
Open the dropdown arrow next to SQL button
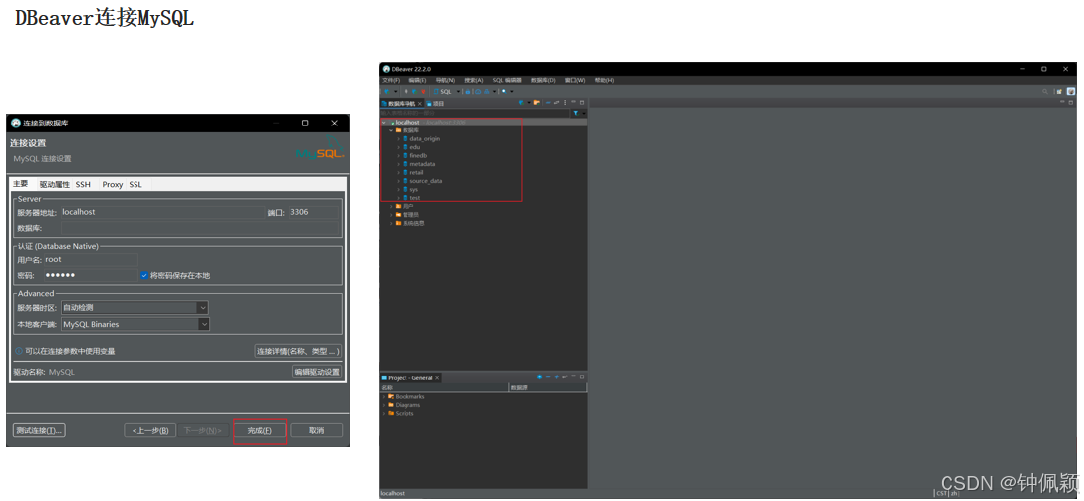[458, 92]
